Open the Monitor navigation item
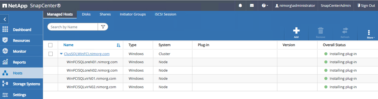The width and height of the screenshot is (378, 99). (x=21, y=51)
